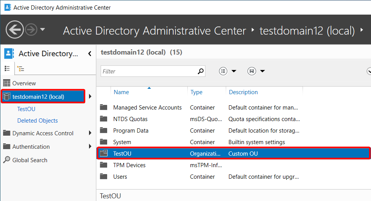Switch to tree view navigation icon
The image size is (371, 201).
[21, 69]
